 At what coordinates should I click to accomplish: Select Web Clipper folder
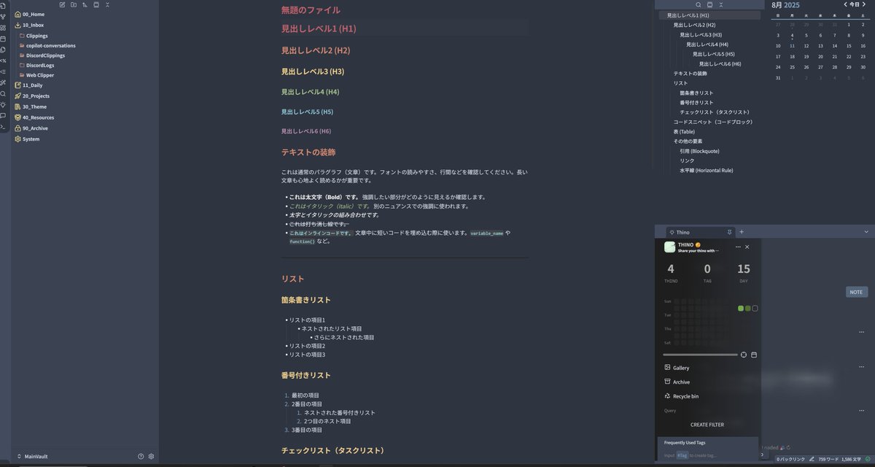point(40,75)
